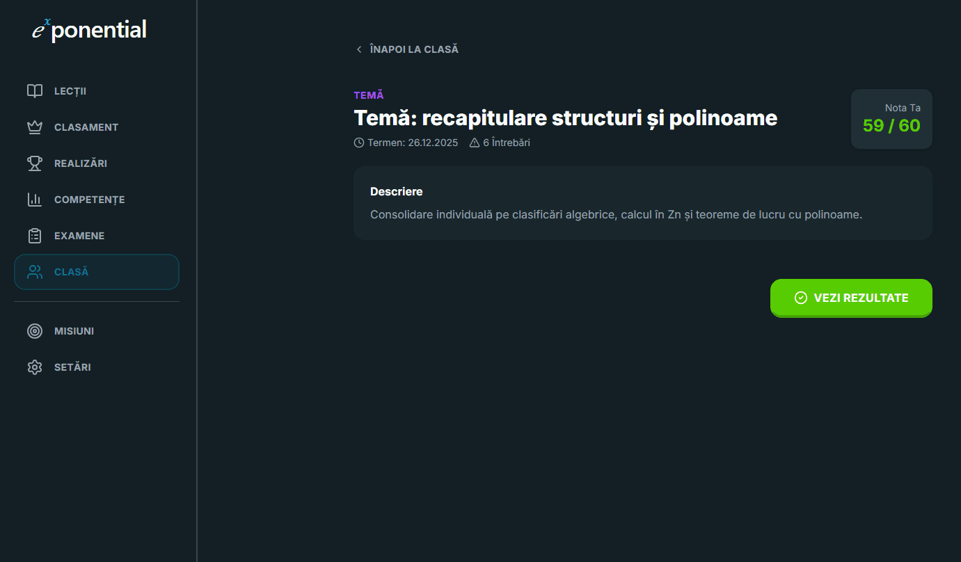The width and height of the screenshot is (961, 562).
Task: Click the Lecții open-book icon
Action: point(35,91)
